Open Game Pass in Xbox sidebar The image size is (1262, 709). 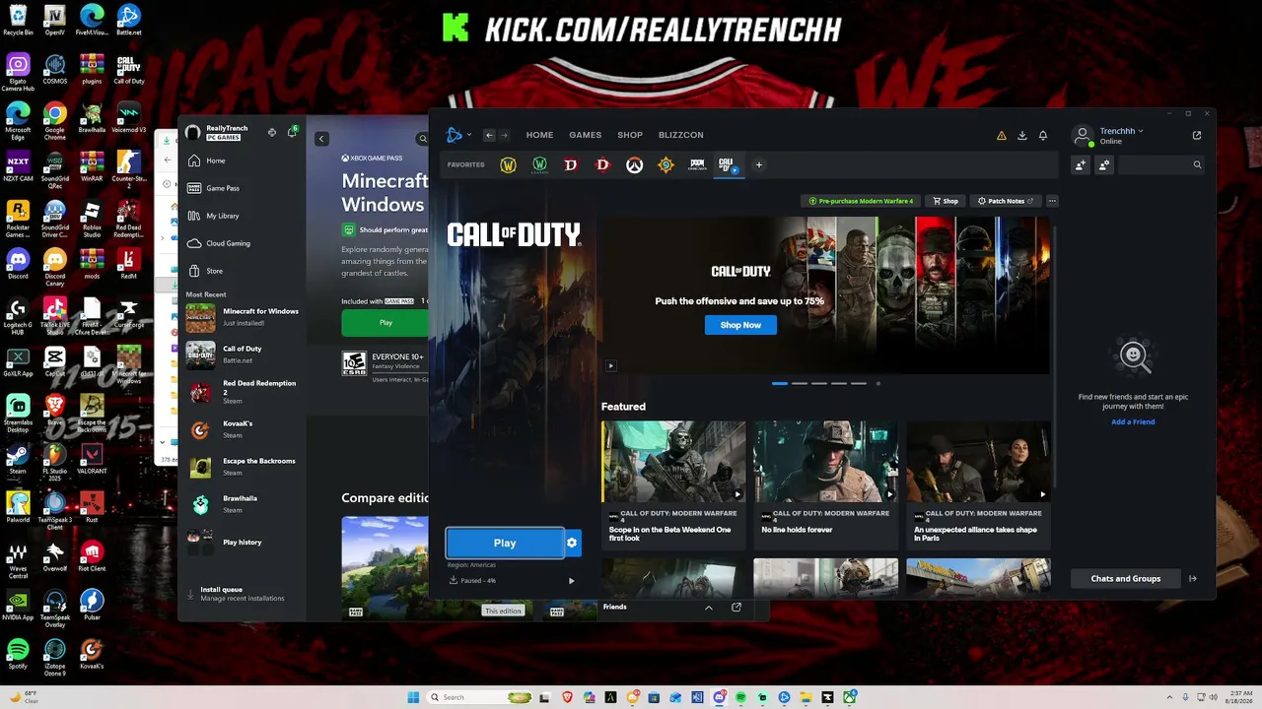coord(223,188)
